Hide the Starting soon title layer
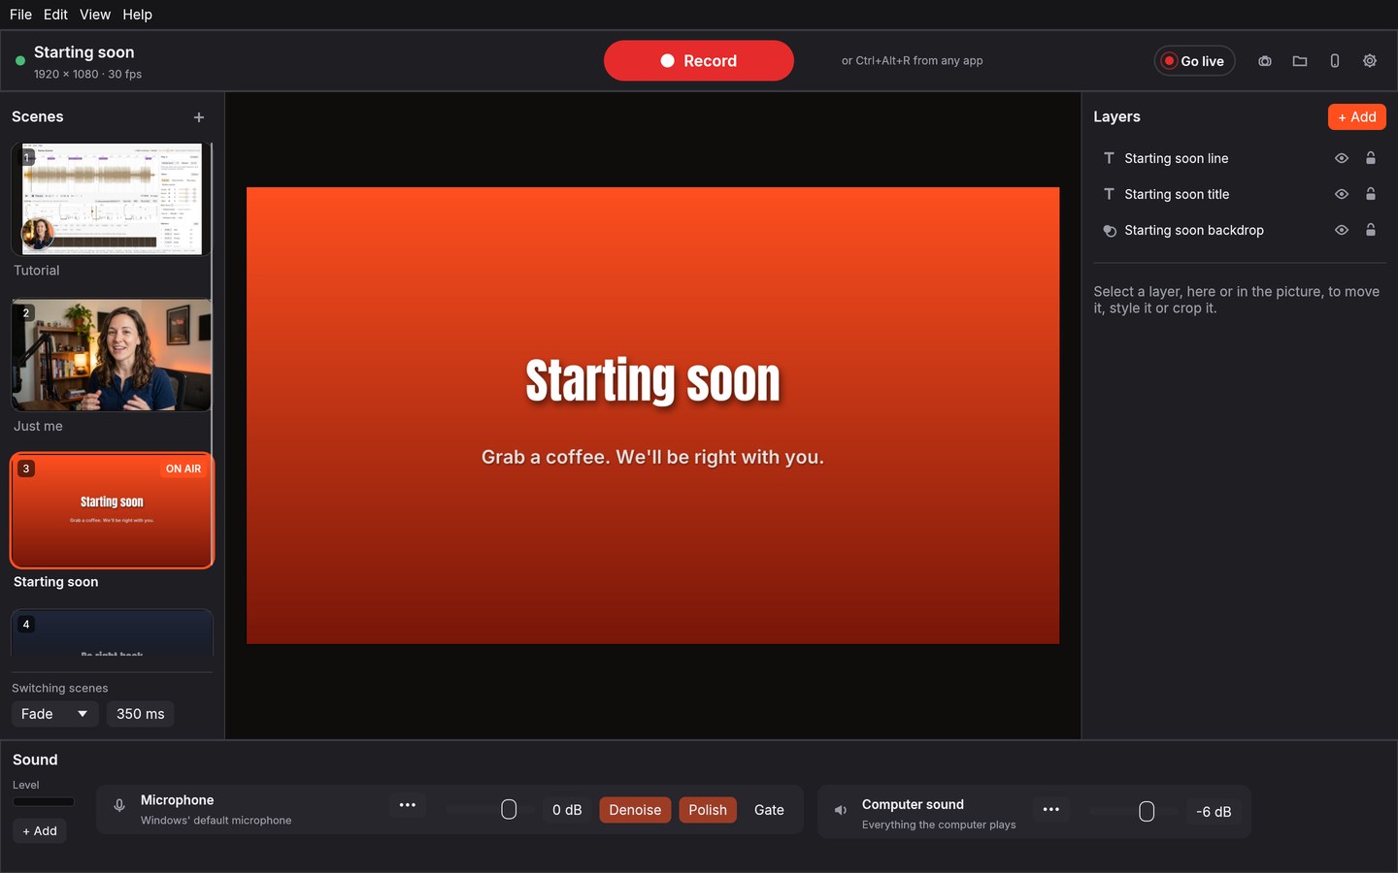The width and height of the screenshot is (1398, 873). coord(1342,194)
